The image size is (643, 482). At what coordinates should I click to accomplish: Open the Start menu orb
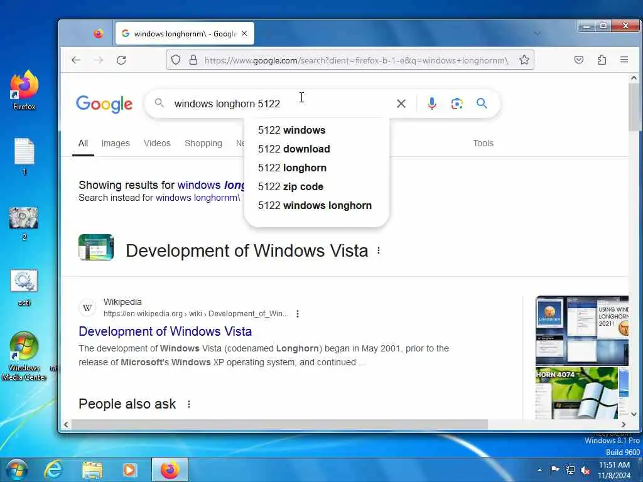click(x=17, y=469)
